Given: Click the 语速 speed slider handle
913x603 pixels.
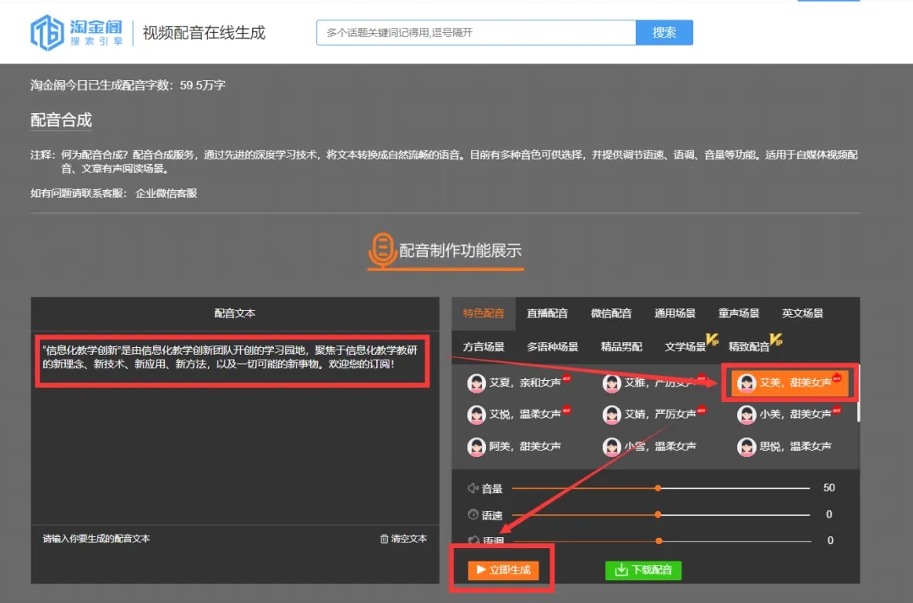Looking at the screenshot, I should pyautogui.click(x=658, y=514).
